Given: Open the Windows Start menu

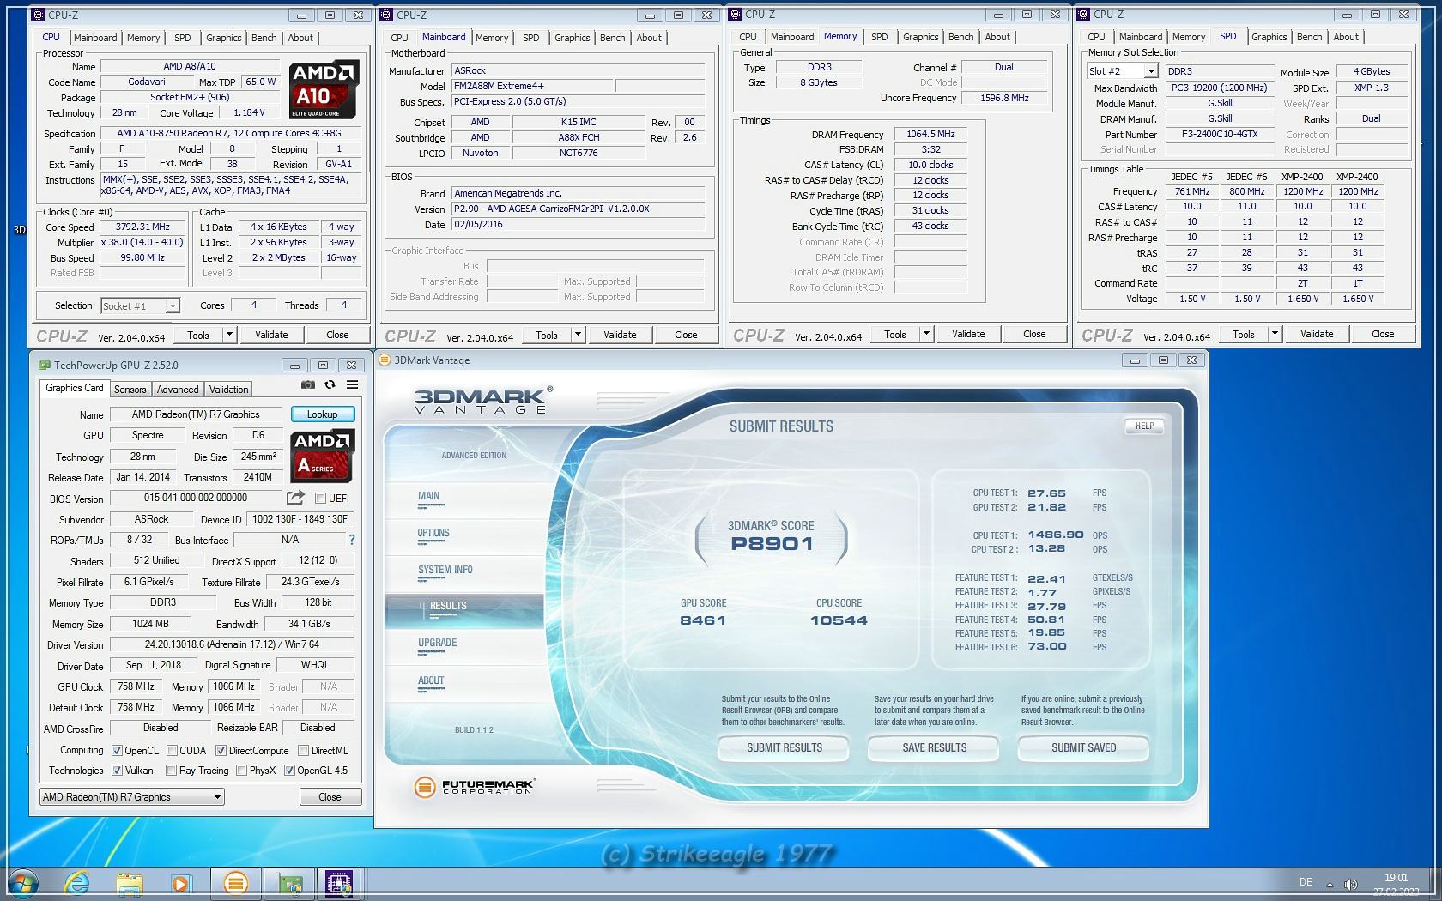Looking at the screenshot, I should pyautogui.click(x=23, y=883).
